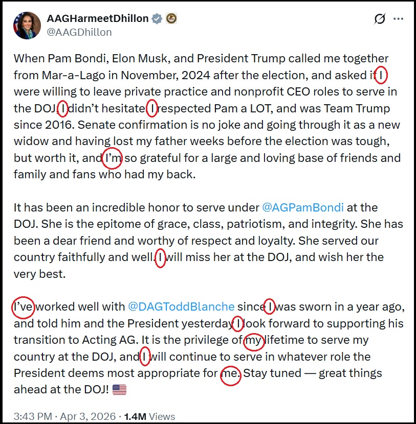Click the circled "my" before "lifetime"
The height and width of the screenshot is (424, 416).
coord(254,340)
